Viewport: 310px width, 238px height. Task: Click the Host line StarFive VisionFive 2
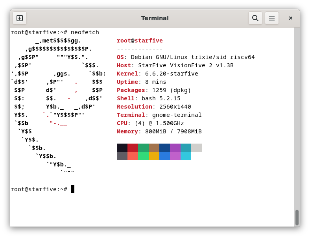tap(175, 65)
